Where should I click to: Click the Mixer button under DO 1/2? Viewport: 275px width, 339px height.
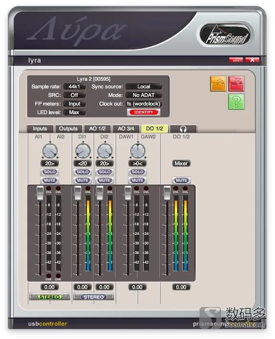pos(181,163)
